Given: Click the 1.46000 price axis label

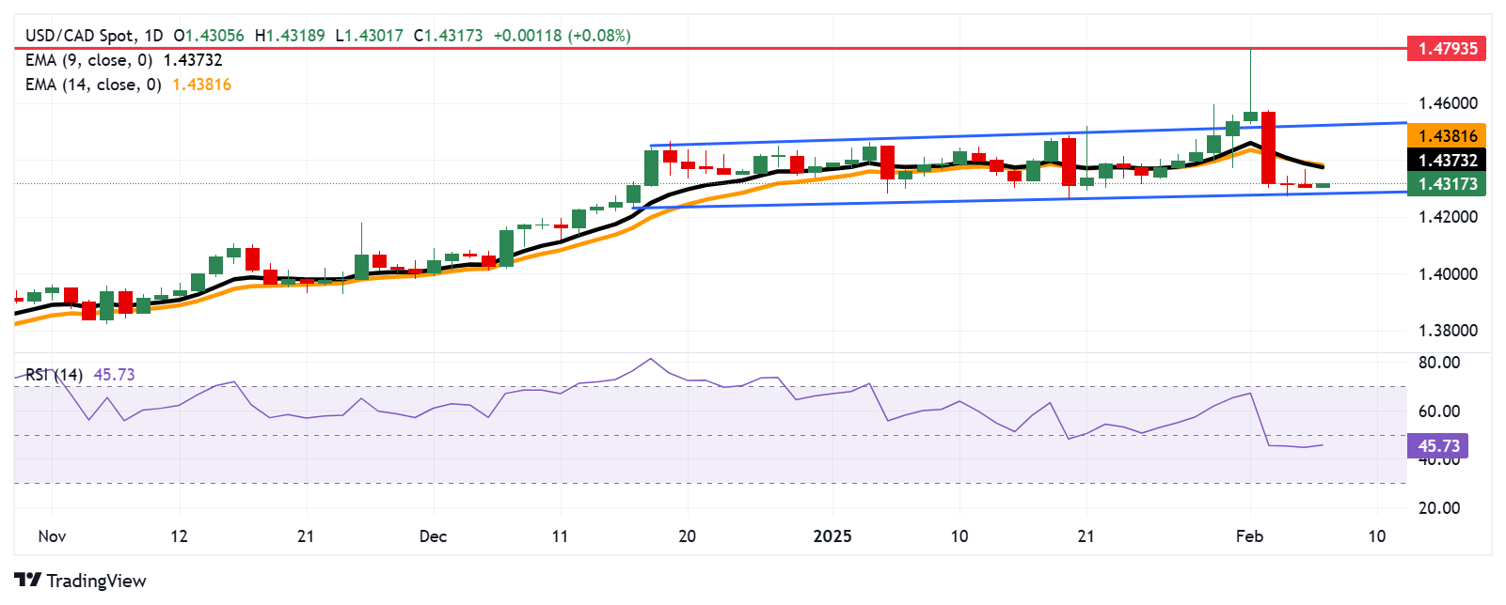Looking at the screenshot, I should (1448, 103).
